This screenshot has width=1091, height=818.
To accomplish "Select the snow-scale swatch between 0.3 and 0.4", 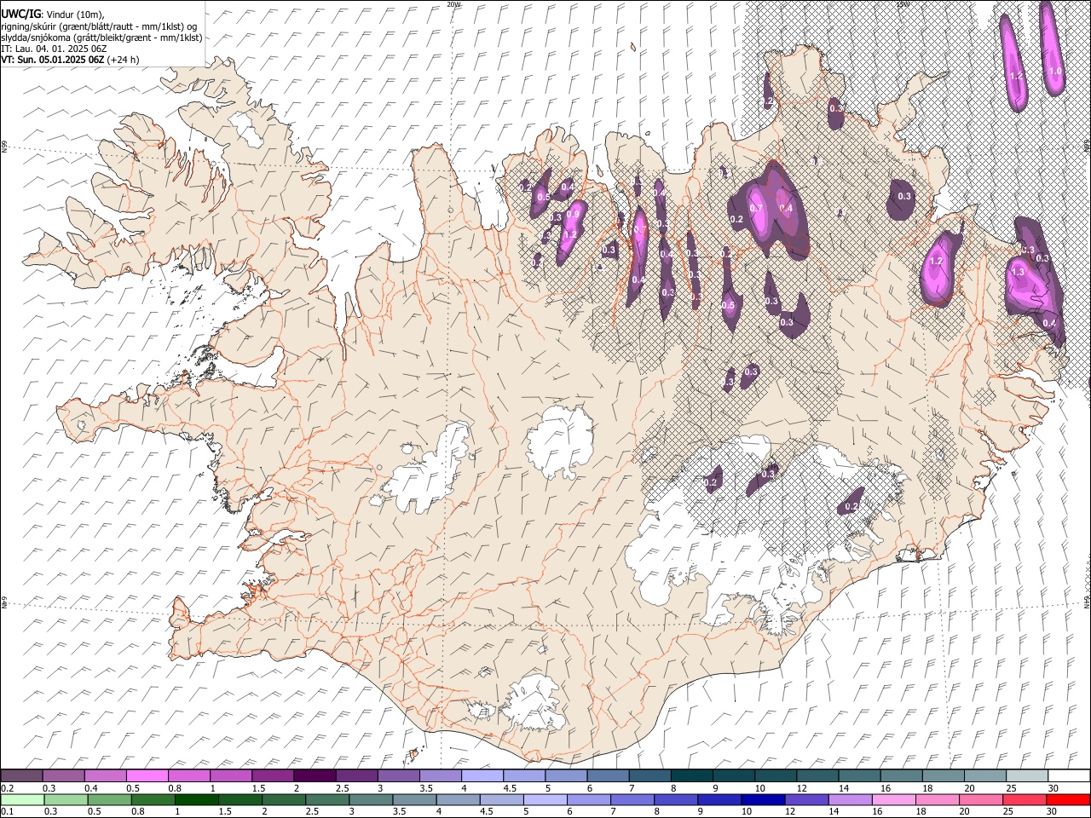I will coord(64,775).
